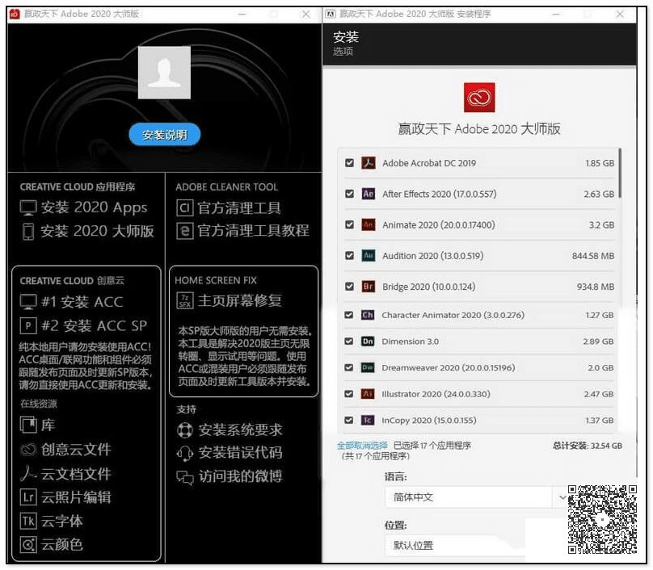This screenshot has width=653, height=570.
Task: Open 安装 2020 大师版 link
Action: point(97,232)
